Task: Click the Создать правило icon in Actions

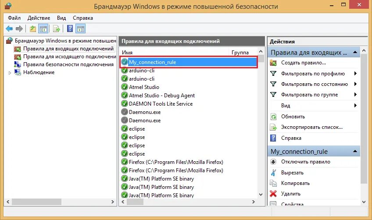Action: [273, 63]
